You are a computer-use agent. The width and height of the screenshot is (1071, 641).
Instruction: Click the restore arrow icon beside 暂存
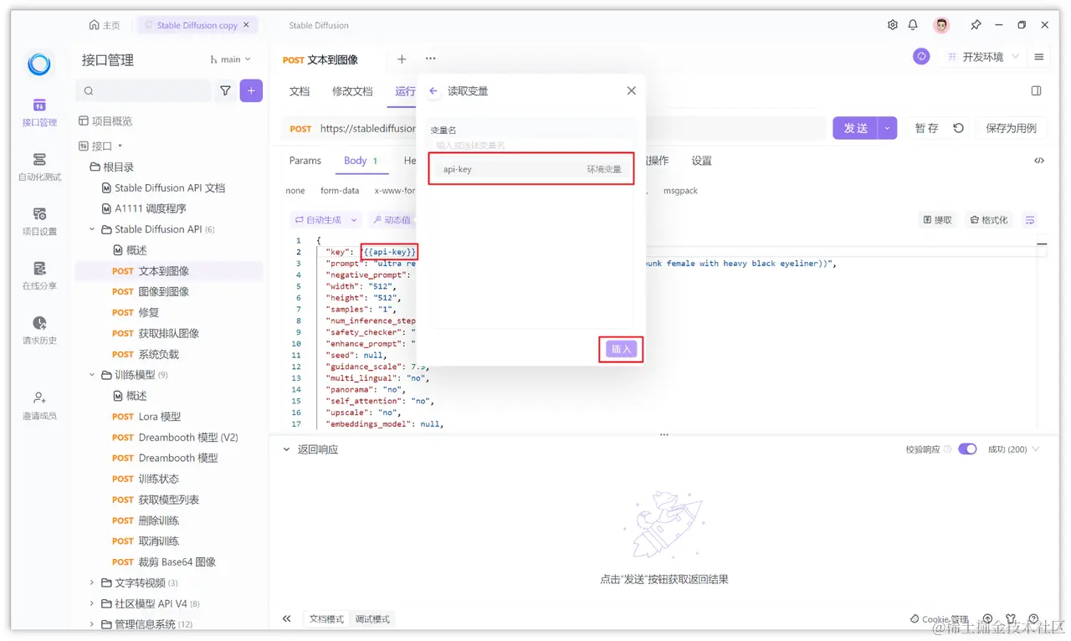pos(959,128)
